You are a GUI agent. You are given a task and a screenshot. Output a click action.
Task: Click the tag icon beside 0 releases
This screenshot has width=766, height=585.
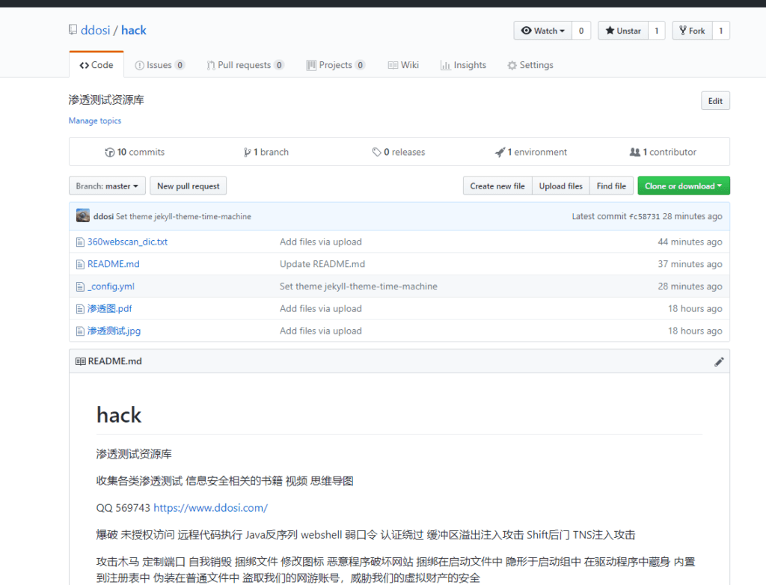377,152
